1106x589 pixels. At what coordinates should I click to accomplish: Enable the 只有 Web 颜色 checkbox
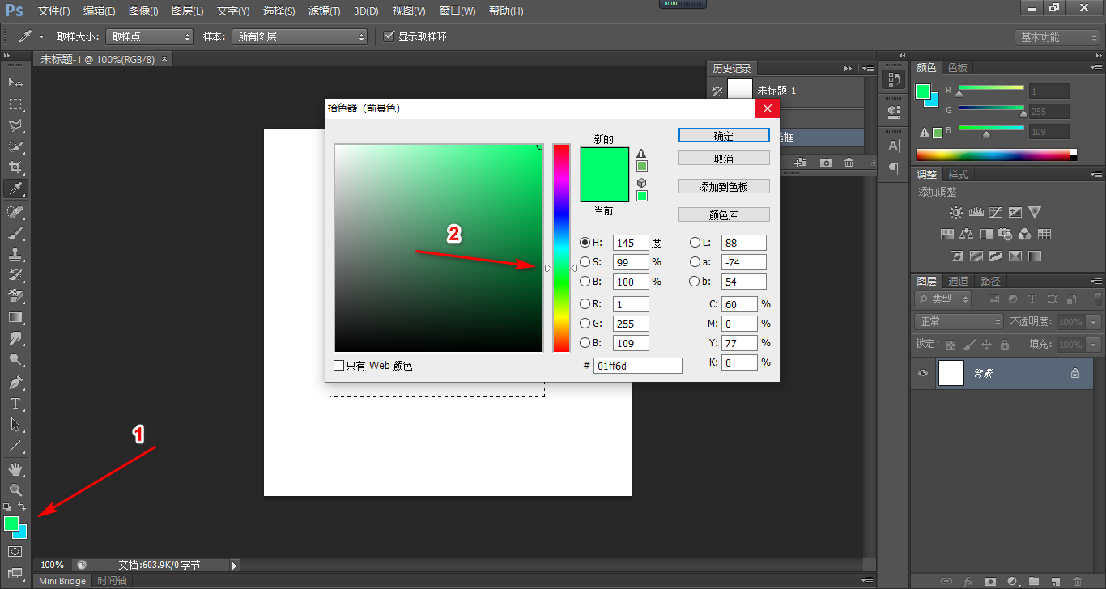coord(339,366)
